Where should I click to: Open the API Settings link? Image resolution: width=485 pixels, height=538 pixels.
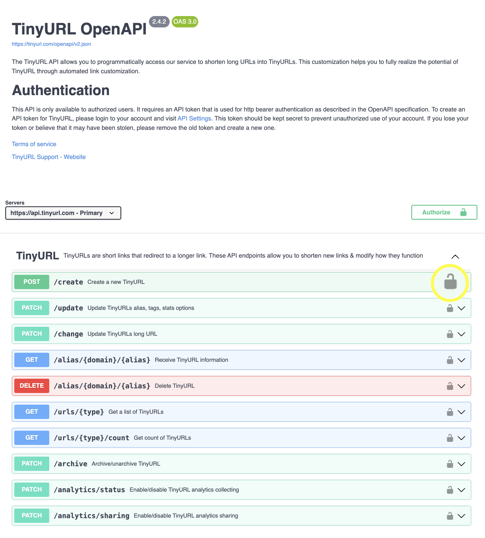pyautogui.click(x=194, y=118)
